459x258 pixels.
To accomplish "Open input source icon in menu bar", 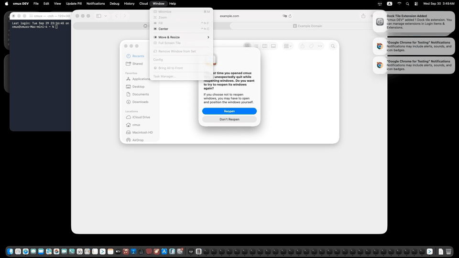I will pos(389,4).
